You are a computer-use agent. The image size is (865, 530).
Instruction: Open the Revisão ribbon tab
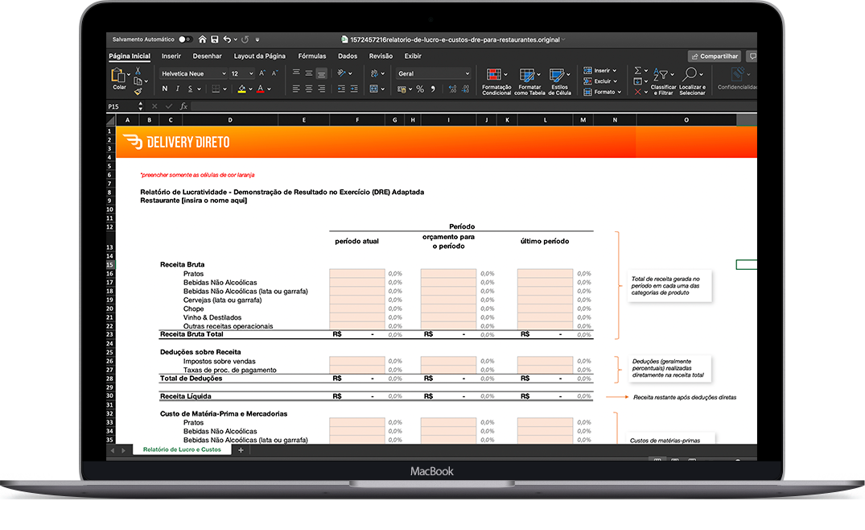pos(381,56)
